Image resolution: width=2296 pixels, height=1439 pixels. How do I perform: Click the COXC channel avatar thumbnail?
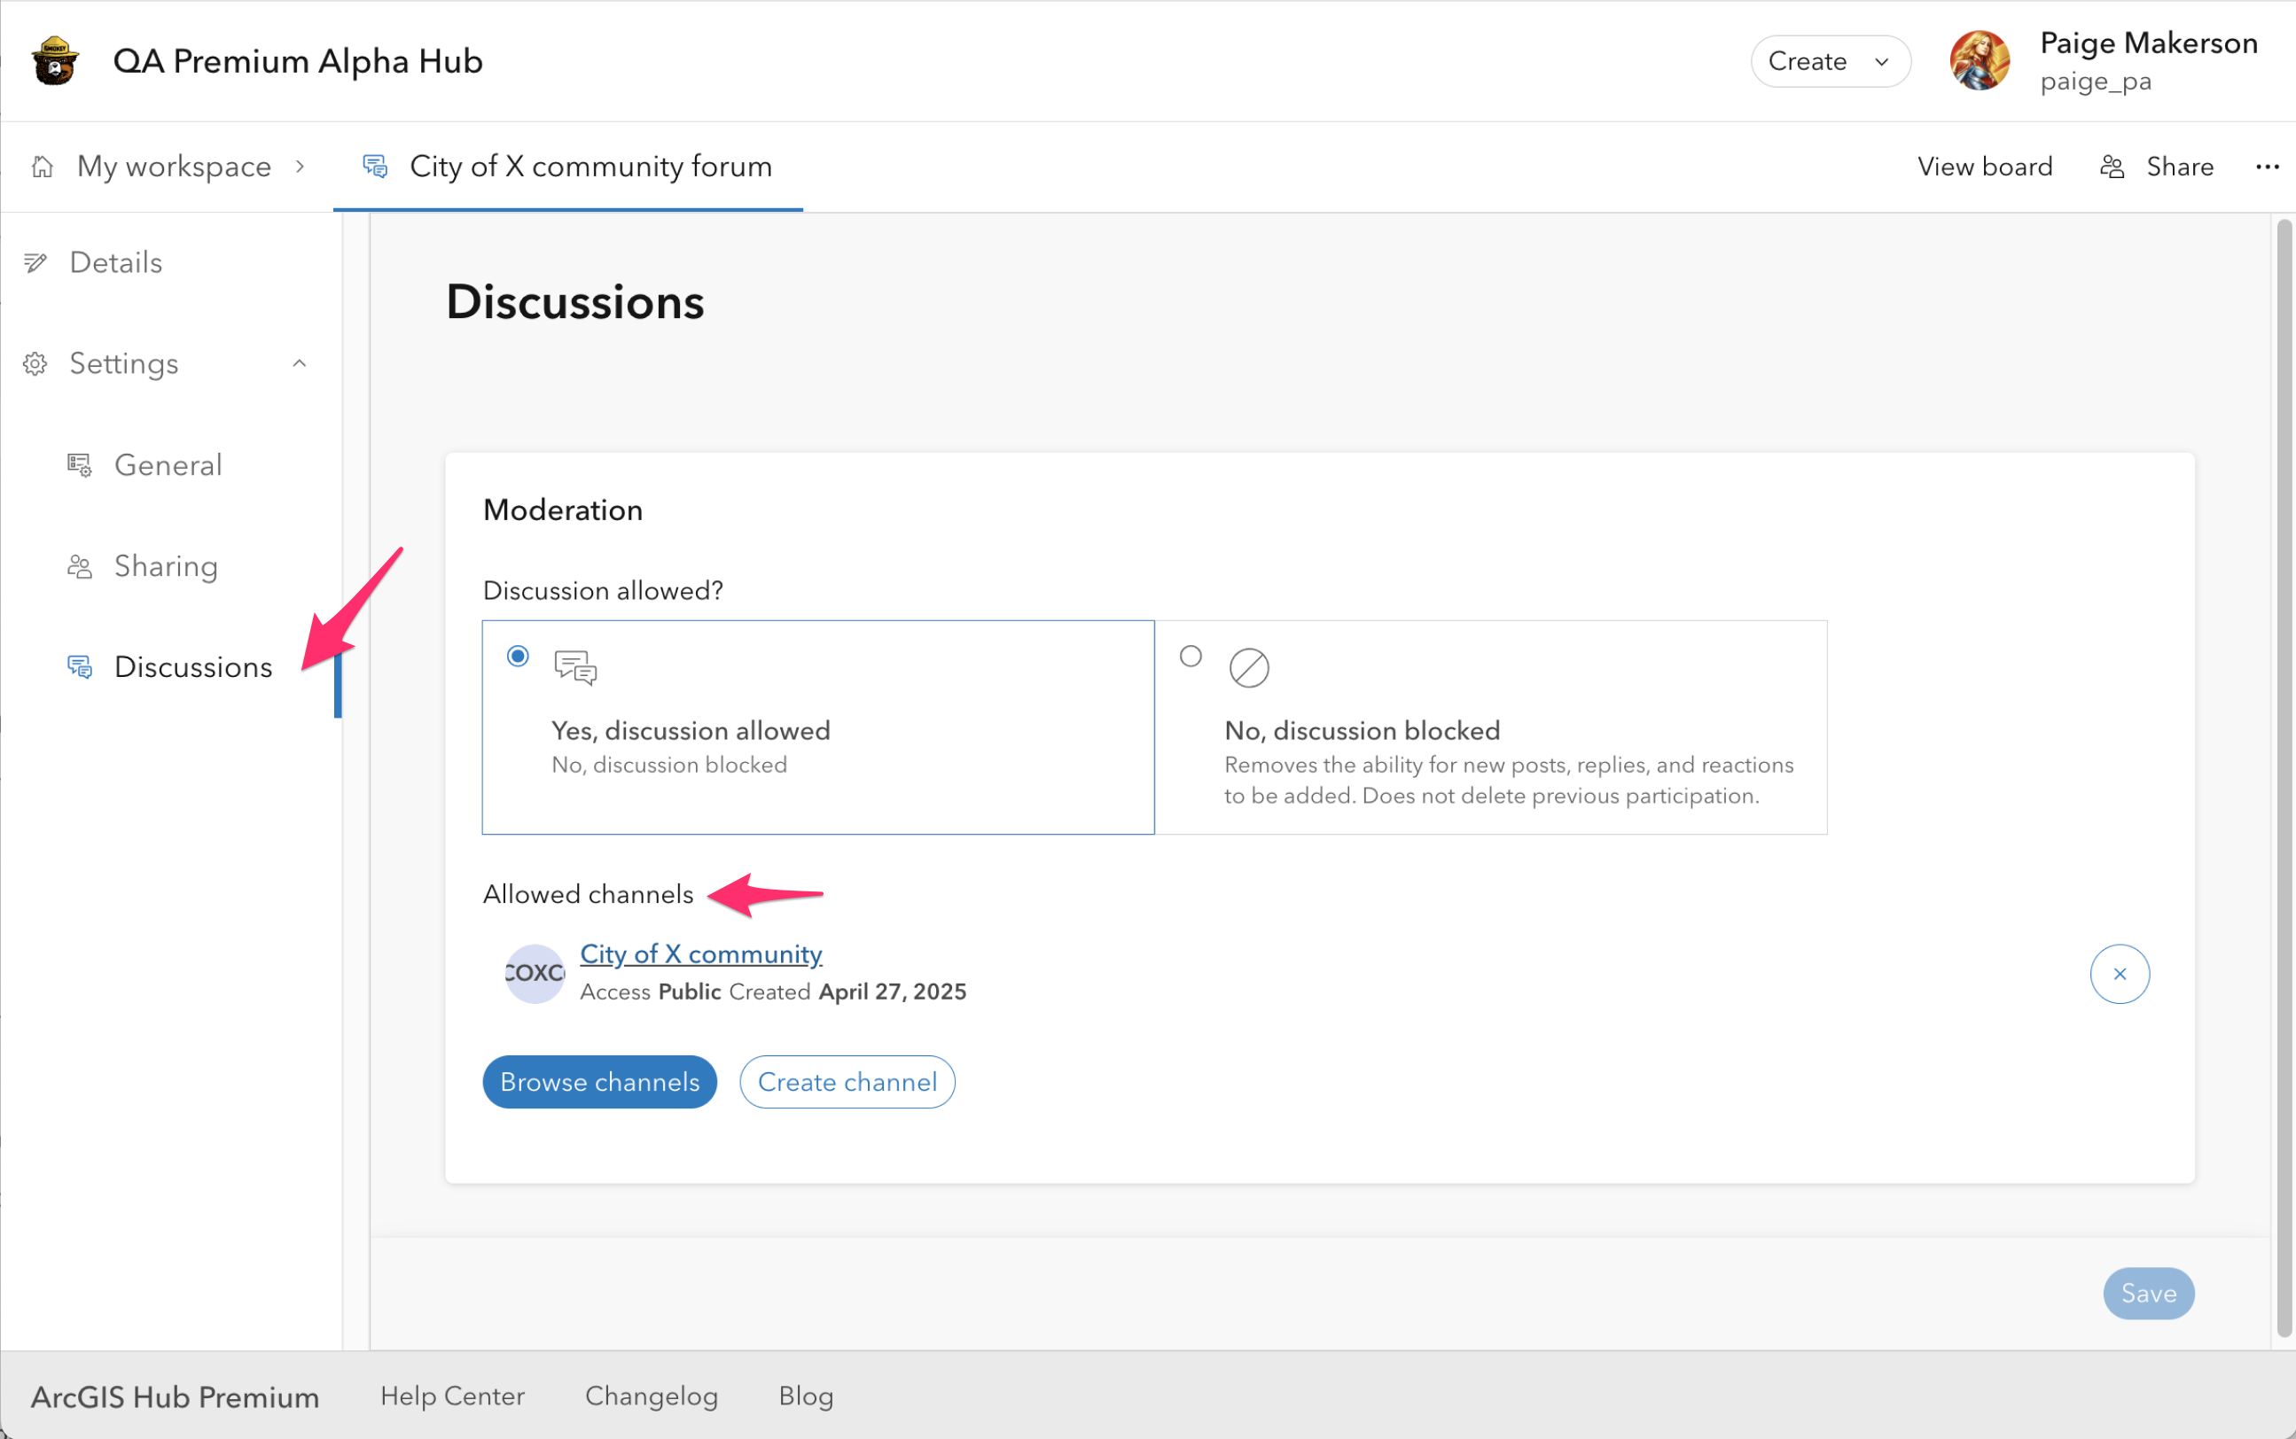pos(534,973)
